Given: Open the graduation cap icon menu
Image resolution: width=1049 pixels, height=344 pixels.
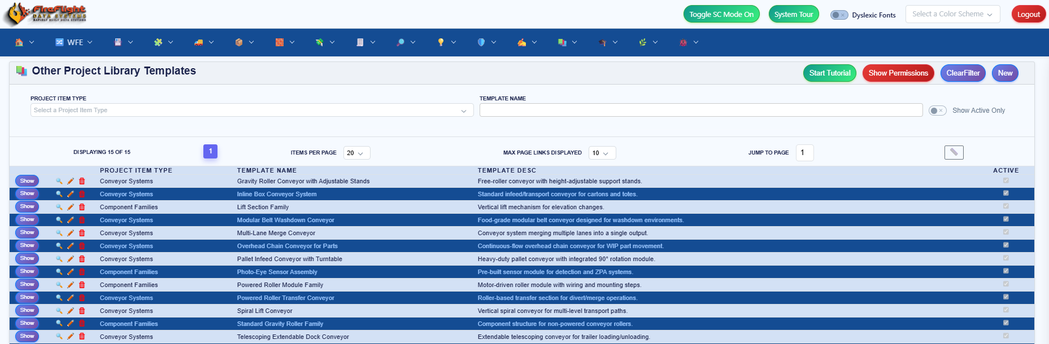Looking at the screenshot, I should click(608, 42).
